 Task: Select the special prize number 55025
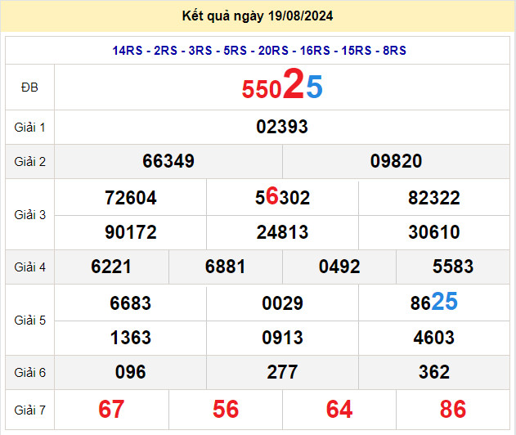click(282, 84)
